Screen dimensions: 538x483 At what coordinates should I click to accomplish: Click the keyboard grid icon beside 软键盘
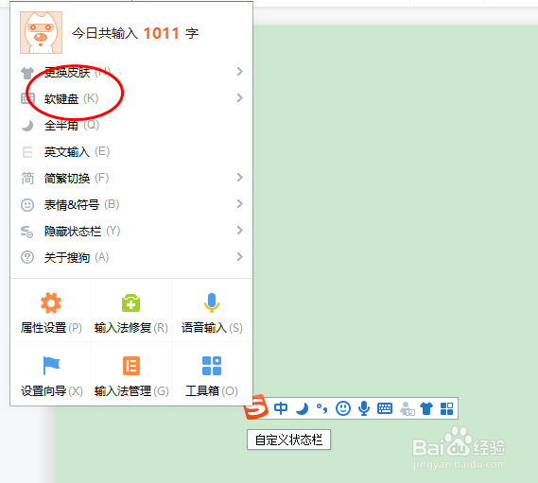coord(27,98)
